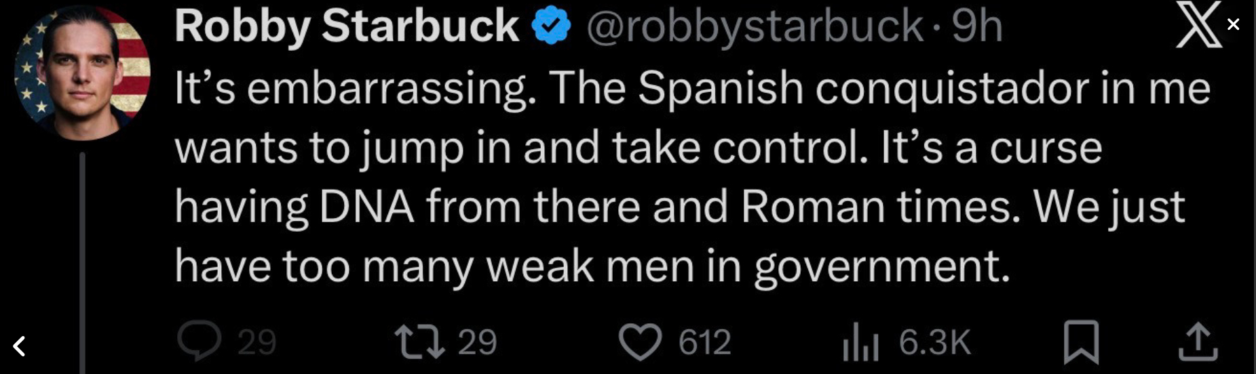The width and height of the screenshot is (1256, 374).
Task: Close the tweet view with the X button
Action: click(1234, 24)
